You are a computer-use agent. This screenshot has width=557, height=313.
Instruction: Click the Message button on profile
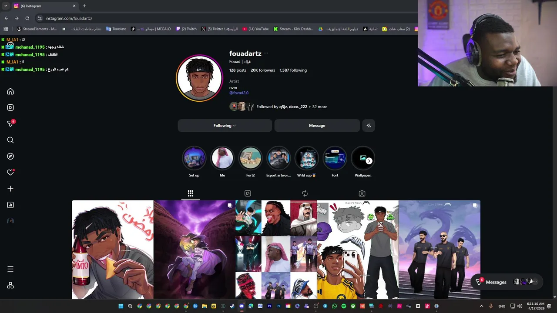coord(317,126)
